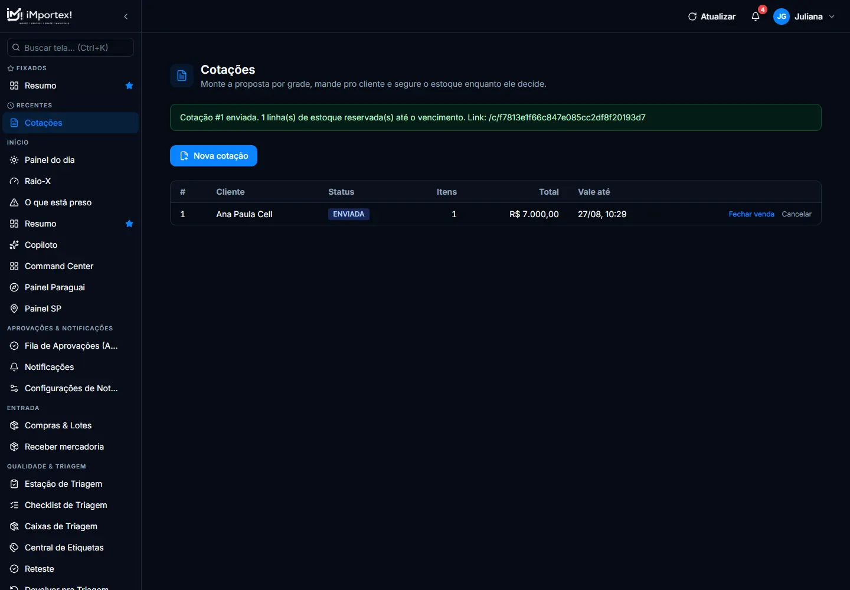Collapse the sidebar with the chevron arrow
Image resolution: width=850 pixels, height=590 pixels.
pyautogui.click(x=126, y=17)
